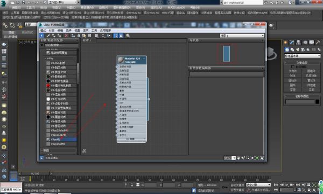The image size is (323, 194).
Task: Select Lights category in Create panel
Action: (x=298, y=50)
